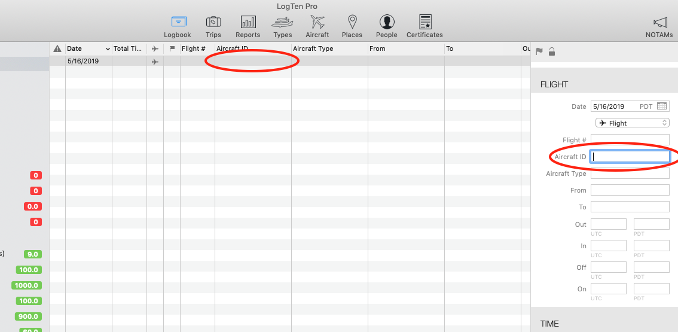
Task: Click the Out UTC time field
Action: [x=609, y=224]
